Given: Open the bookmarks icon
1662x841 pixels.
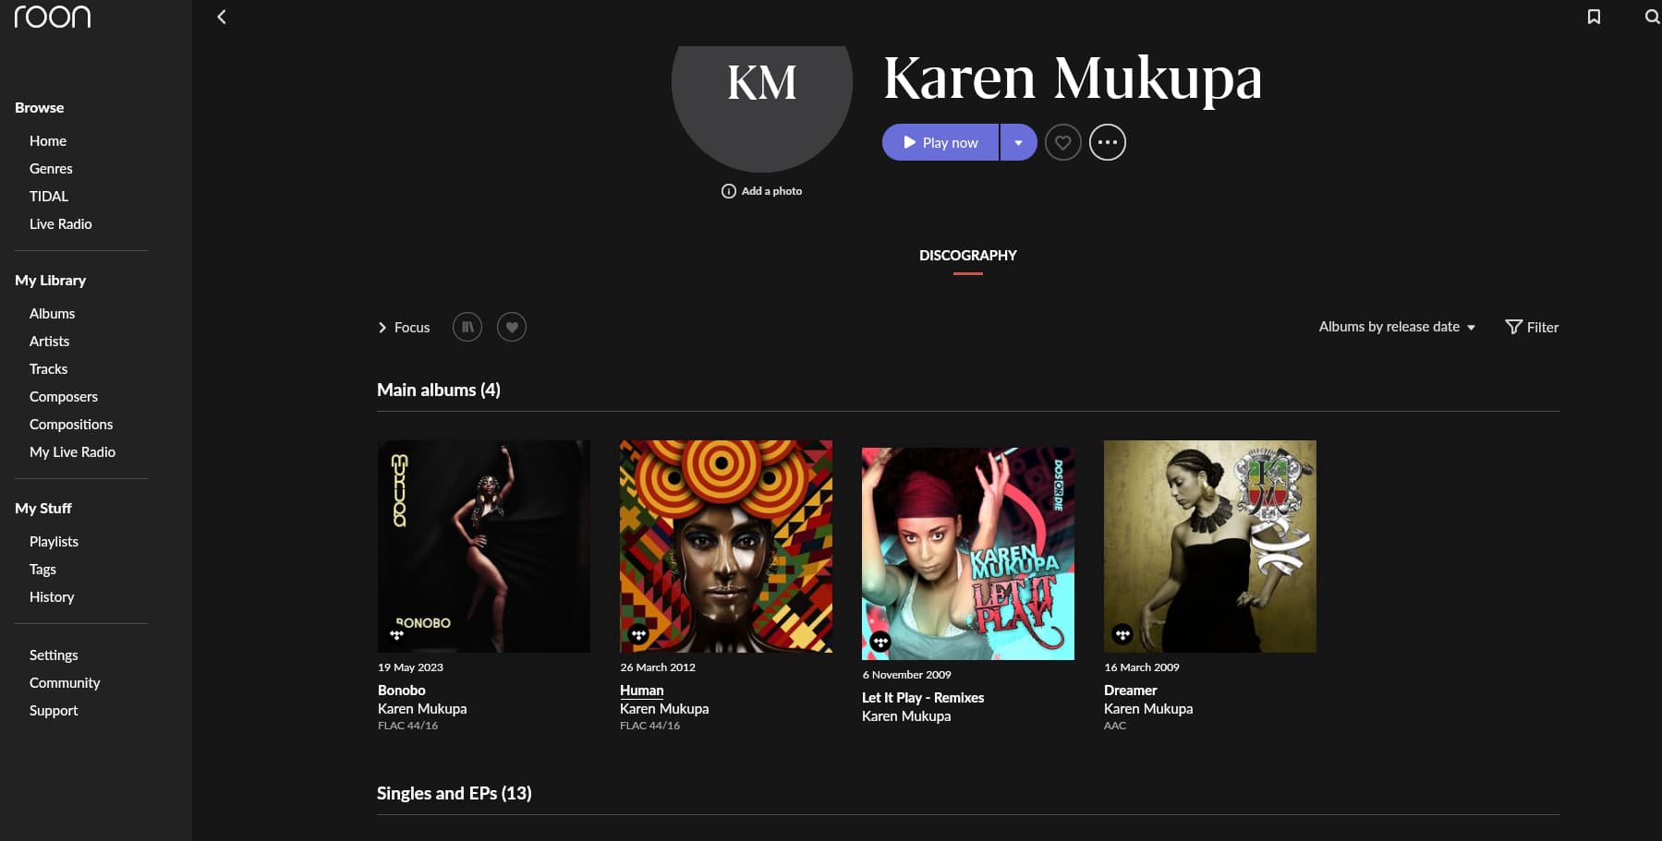Looking at the screenshot, I should coord(1594,17).
